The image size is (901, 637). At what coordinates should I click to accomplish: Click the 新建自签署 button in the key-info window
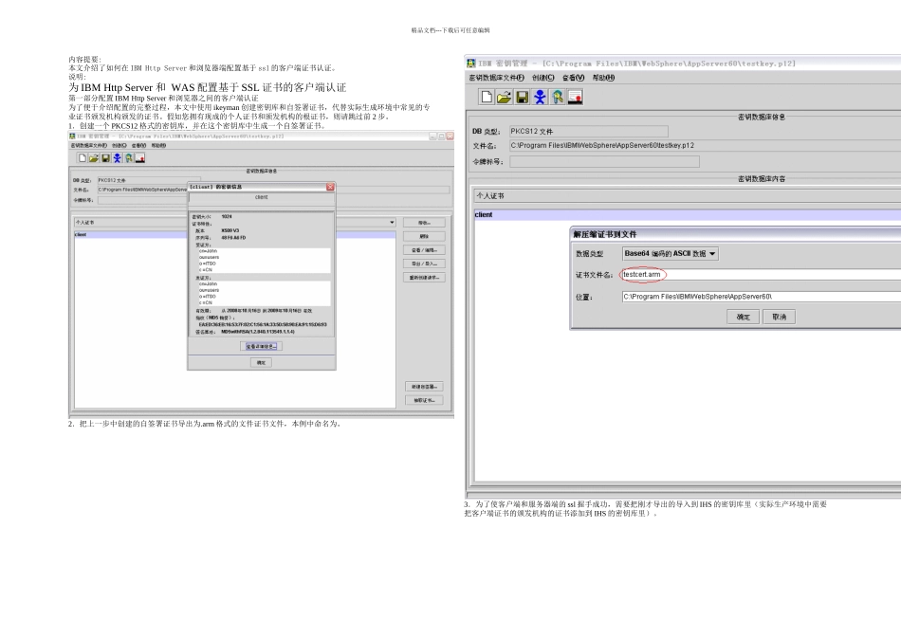click(424, 387)
